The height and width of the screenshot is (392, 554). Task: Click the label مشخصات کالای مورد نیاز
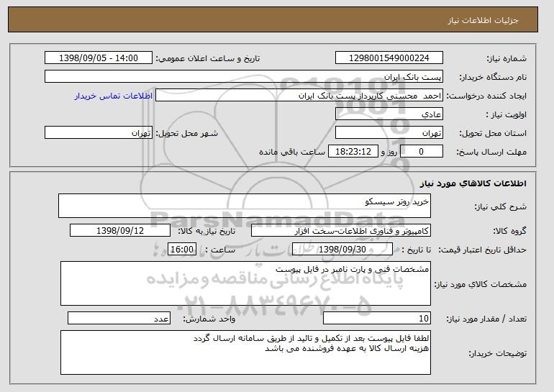coord(480,284)
